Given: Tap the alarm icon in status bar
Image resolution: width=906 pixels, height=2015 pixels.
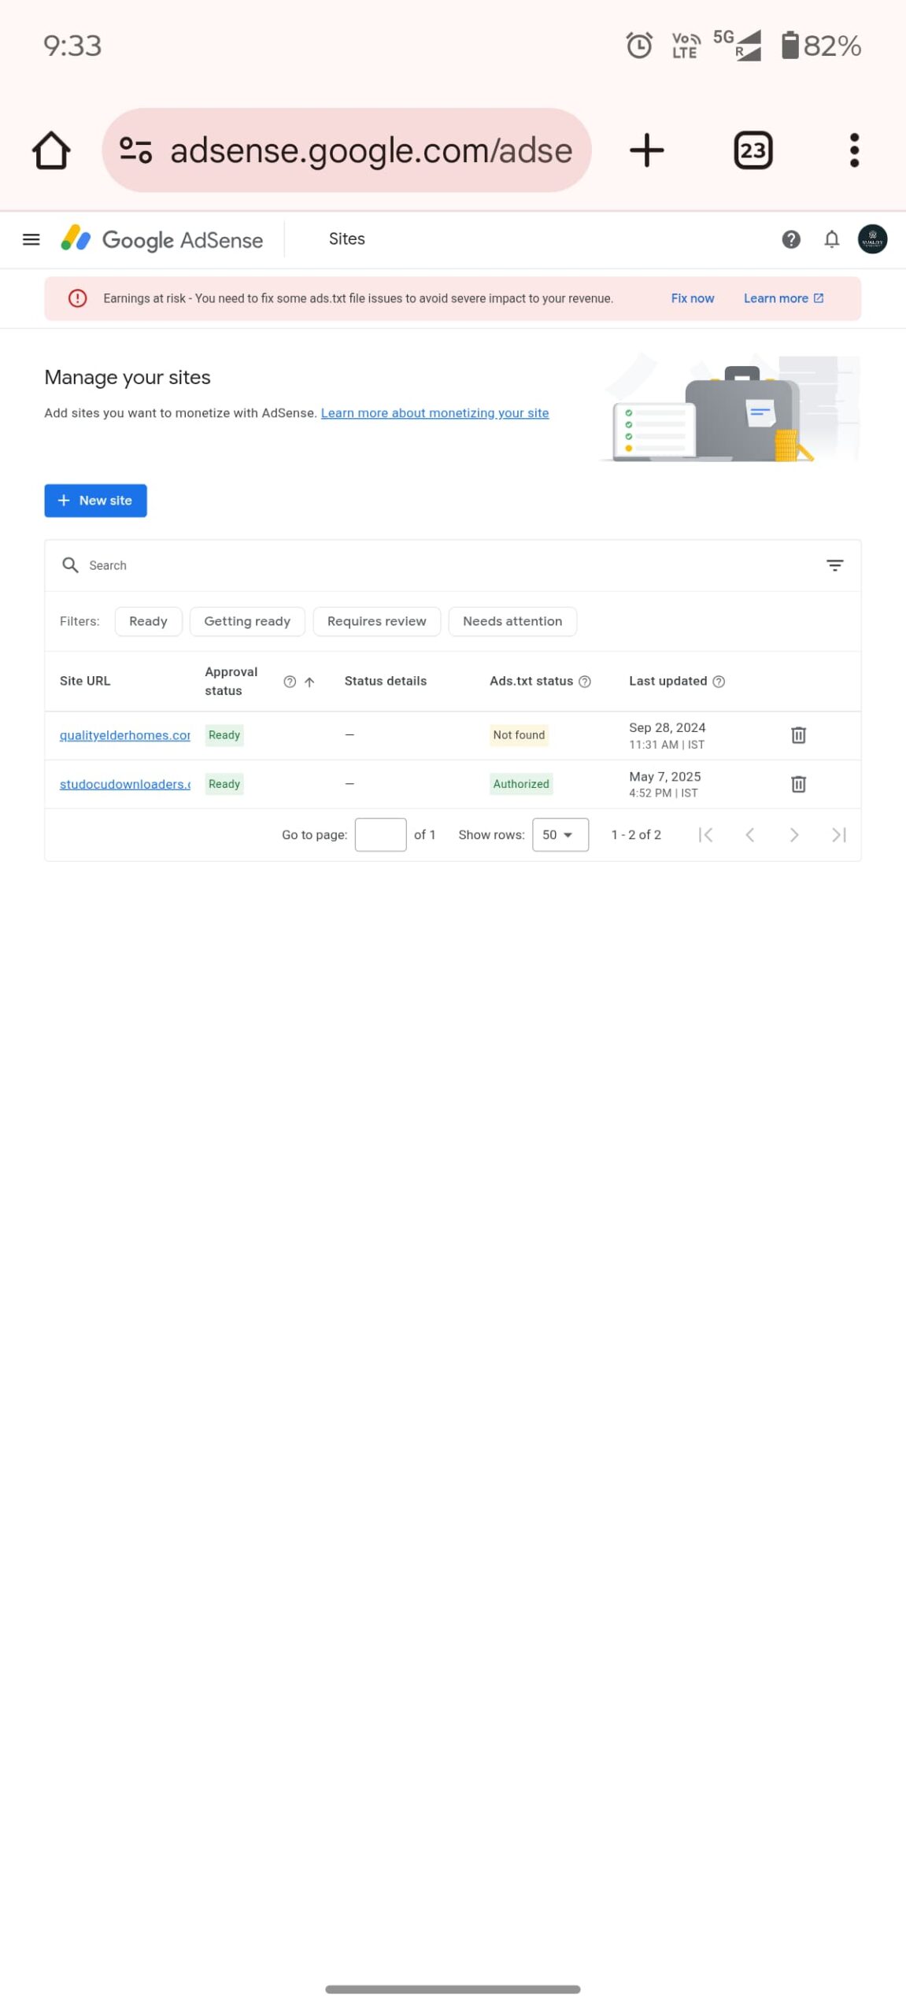Looking at the screenshot, I should click(638, 46).
